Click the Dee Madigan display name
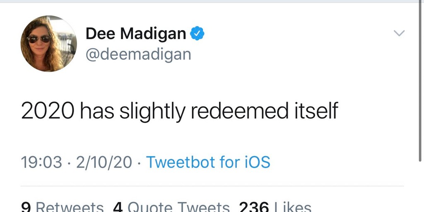This screenshot has width=424, height=212. coord(136,34)
